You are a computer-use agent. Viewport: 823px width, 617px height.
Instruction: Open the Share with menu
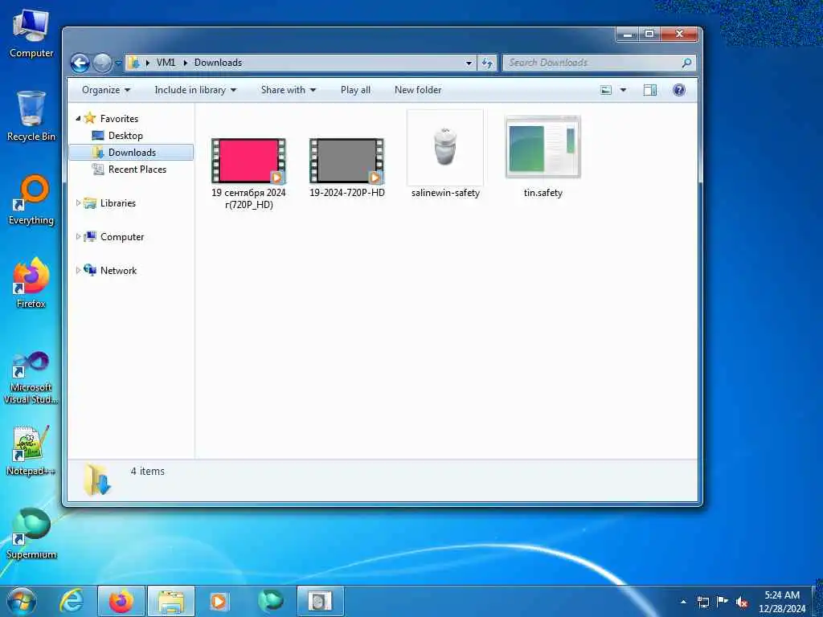coord(289,90)
